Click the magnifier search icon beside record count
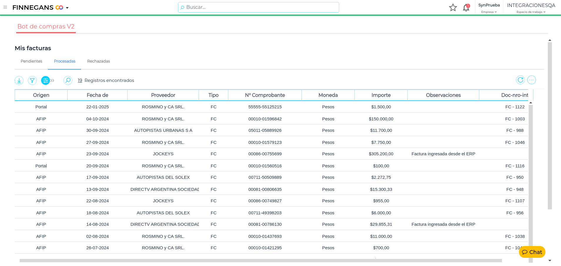Screen dimensions: 561x266 pyautogui.click(x=68, y=80)
